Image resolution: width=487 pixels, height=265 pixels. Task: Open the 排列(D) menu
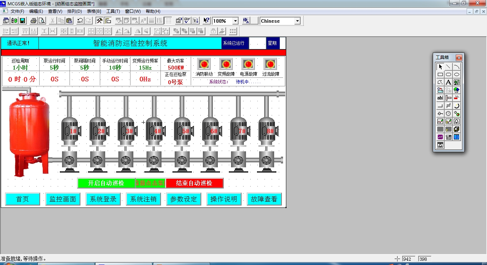point(75,11)
